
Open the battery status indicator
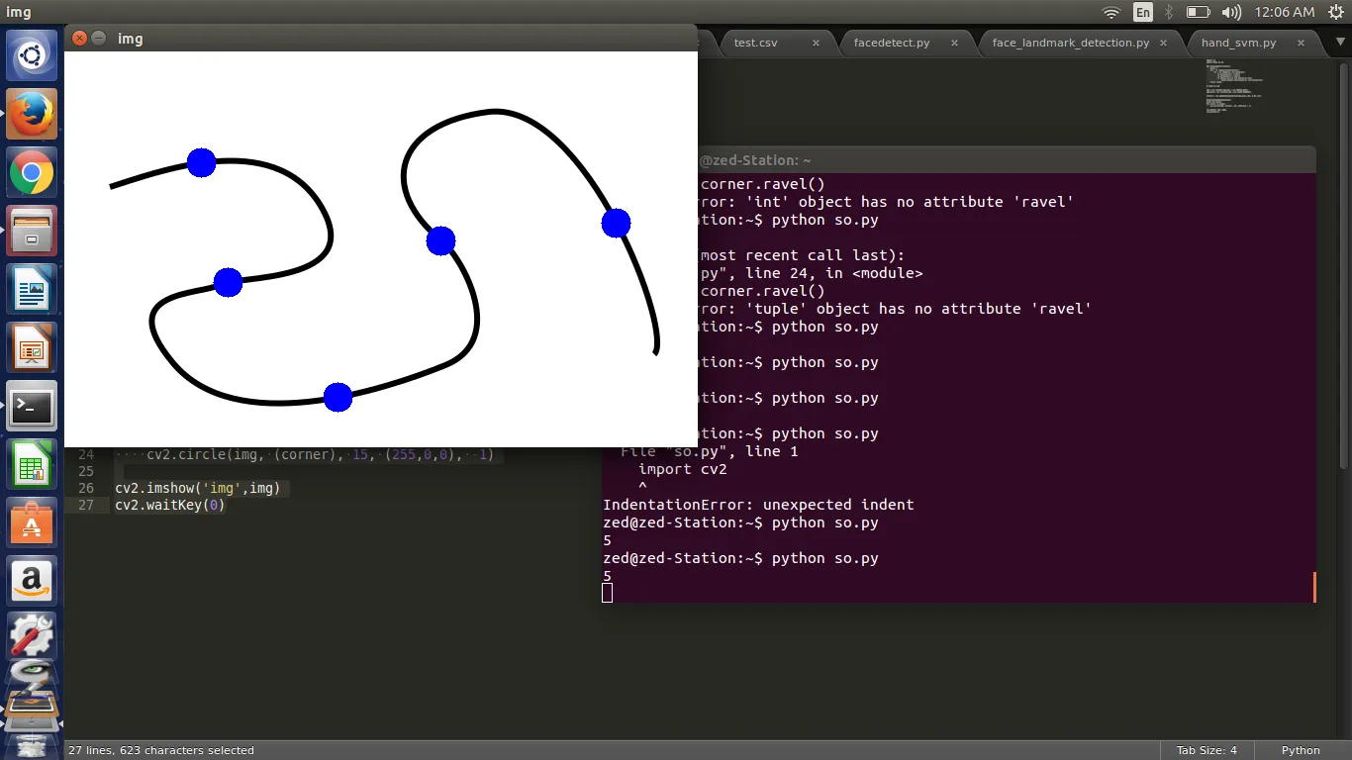click(x=1198, y=12)
